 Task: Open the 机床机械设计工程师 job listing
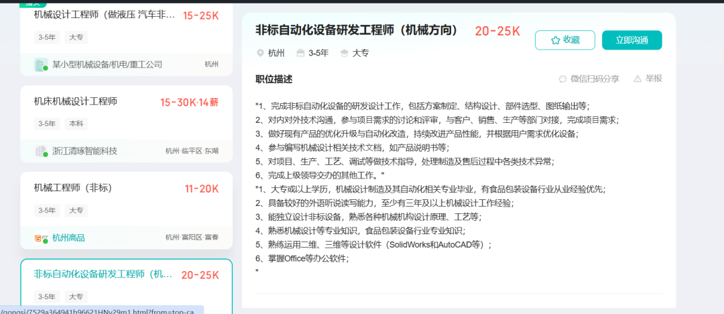pos(76,101)
